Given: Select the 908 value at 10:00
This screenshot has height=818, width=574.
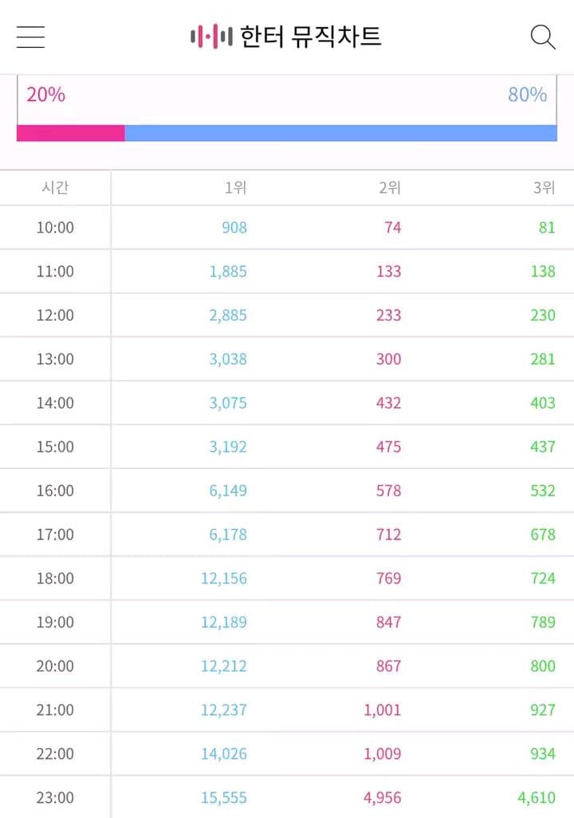Looking at the screenshot, I should coord(234,228).
